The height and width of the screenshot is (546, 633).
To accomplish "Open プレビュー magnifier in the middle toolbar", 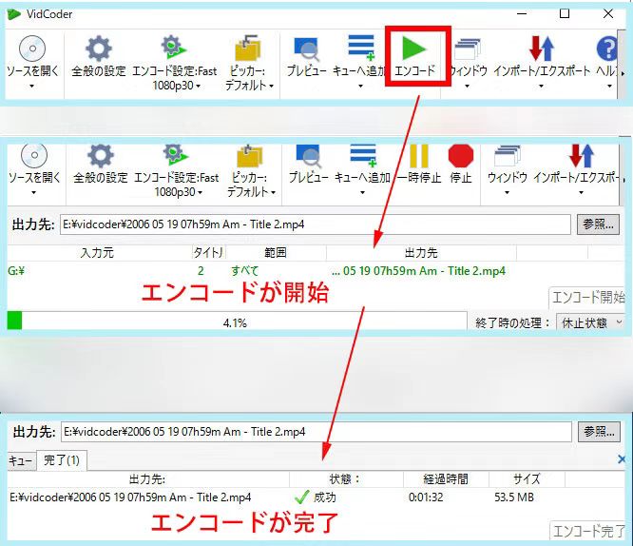I will (x=309, y=156).
